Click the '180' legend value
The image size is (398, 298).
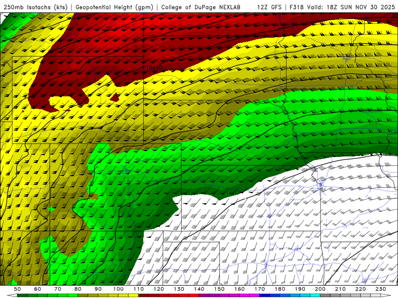280,289
